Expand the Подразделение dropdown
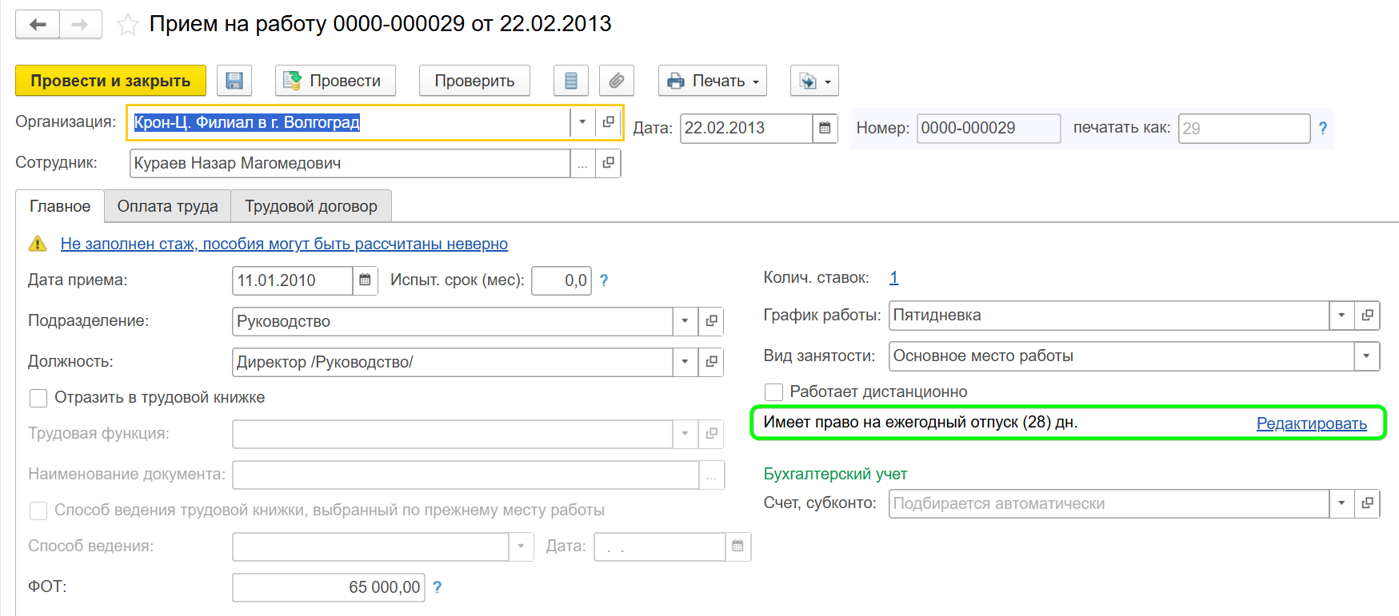The height and width of the screenshot is (616, 1399). pos(685,321)
